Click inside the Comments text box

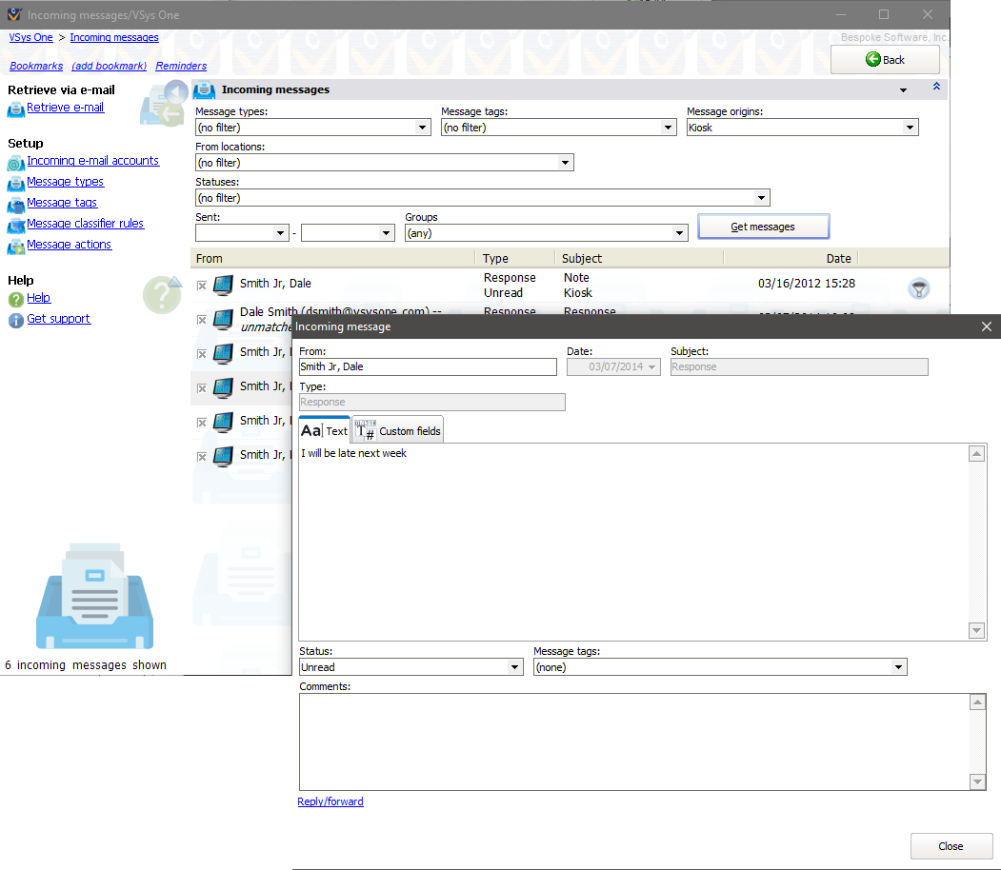pos(632,741)
